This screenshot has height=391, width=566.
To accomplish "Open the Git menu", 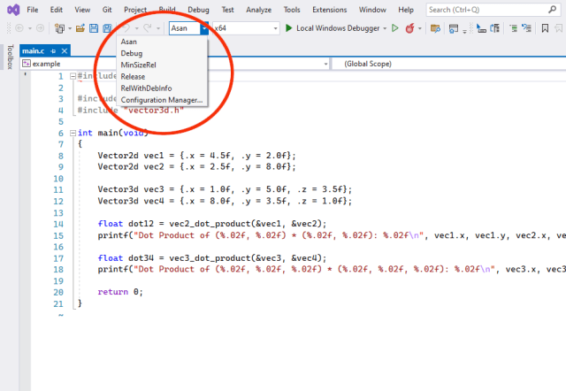I will [x=107, y=10].
